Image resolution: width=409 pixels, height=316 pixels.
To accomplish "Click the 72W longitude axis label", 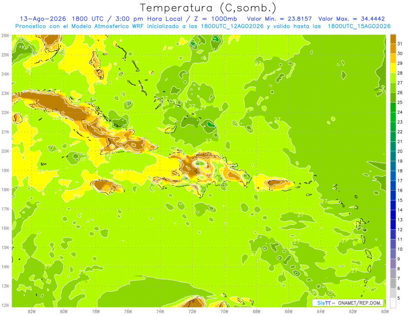I will [192, 311].
